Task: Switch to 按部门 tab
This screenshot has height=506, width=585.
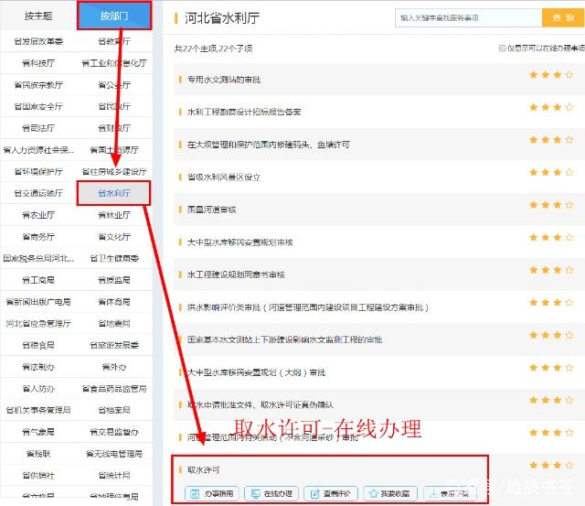Action: (x=114, y=16)
